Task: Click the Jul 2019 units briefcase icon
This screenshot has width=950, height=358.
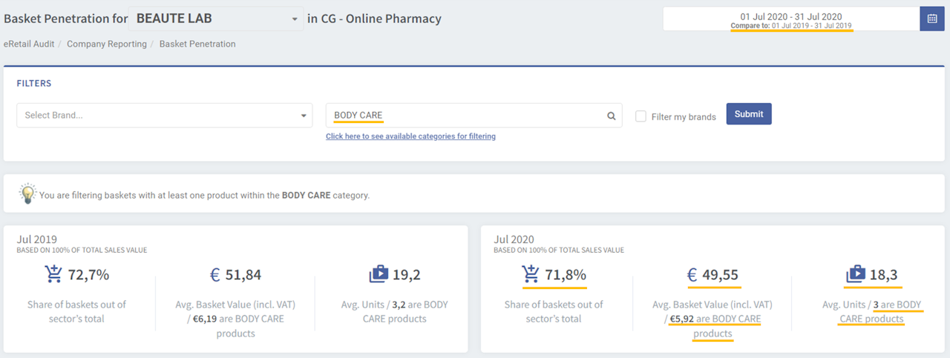Action: click(379, 274)
